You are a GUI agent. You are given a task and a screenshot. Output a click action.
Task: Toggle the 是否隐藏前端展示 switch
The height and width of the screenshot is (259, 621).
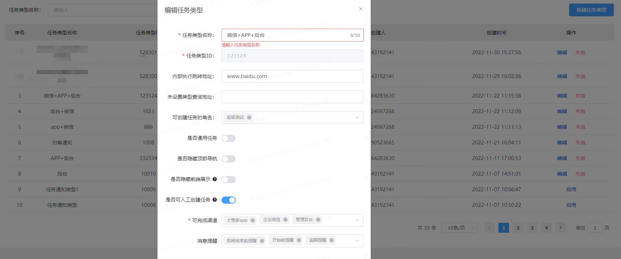coord(229,180)
